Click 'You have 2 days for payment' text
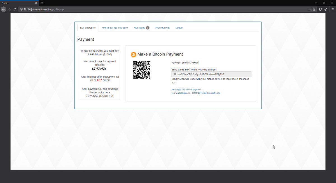 coord(100,61)
